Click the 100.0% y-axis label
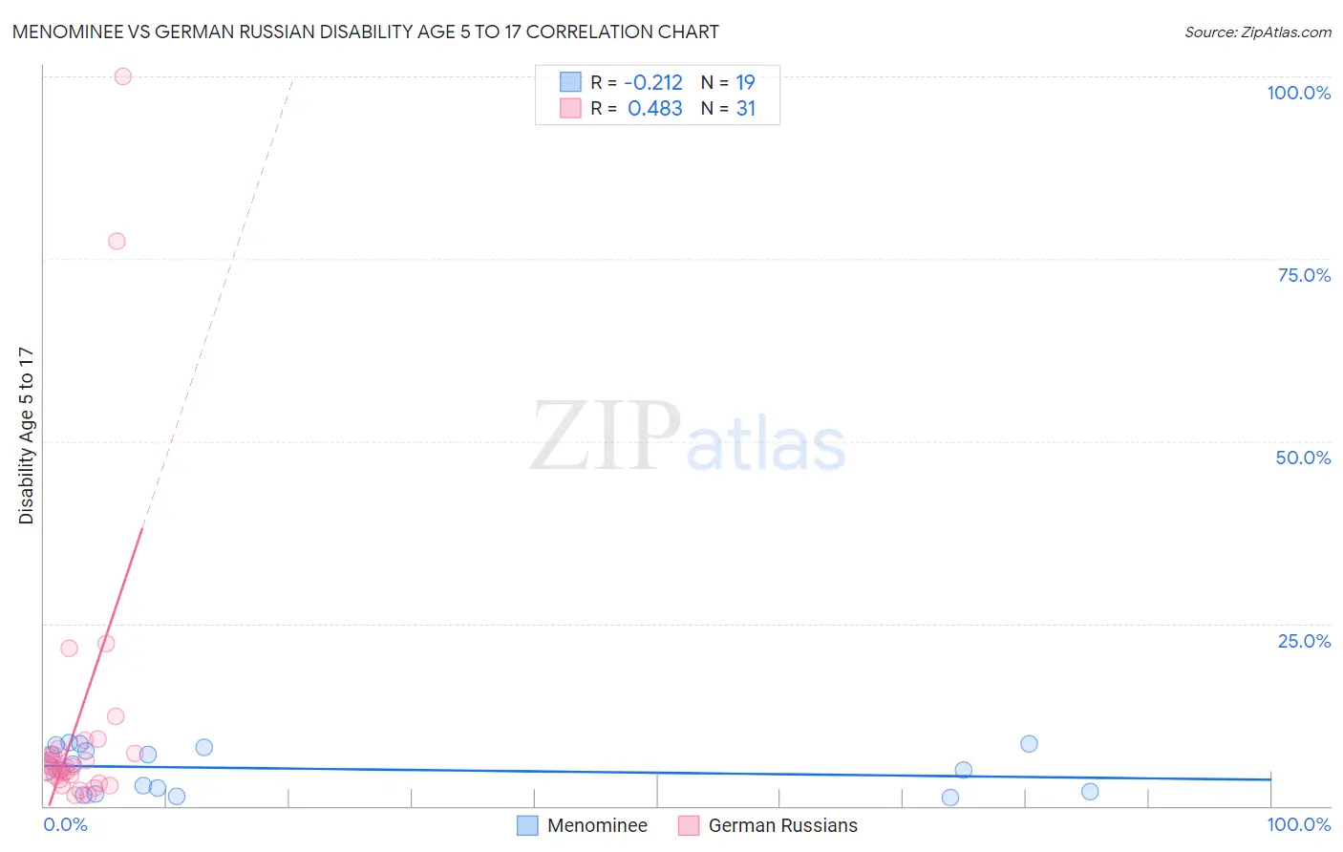 point(1299,93)
